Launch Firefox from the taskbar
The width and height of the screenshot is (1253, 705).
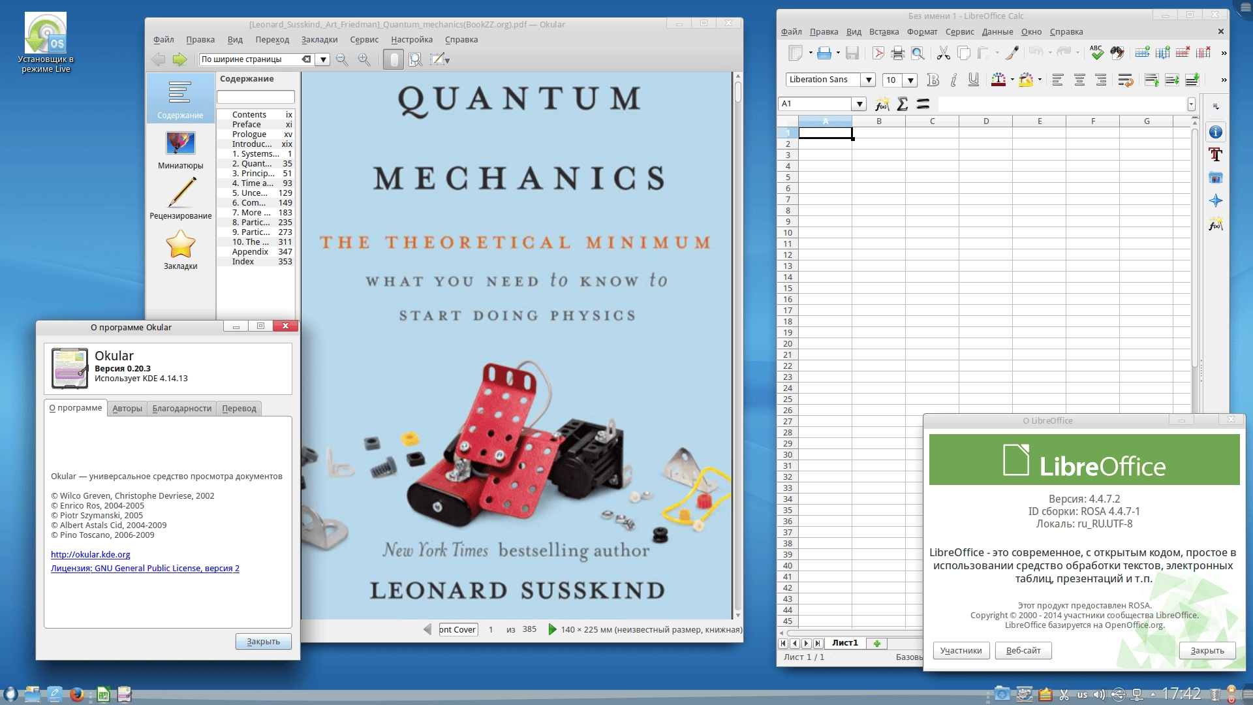[x=76, y=694]
